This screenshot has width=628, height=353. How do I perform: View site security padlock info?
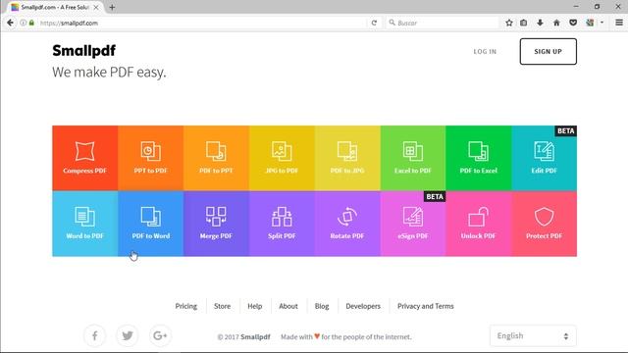pos(31,23)
